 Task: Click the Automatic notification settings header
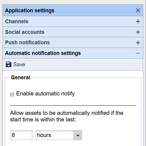click(x=73, y=53)
